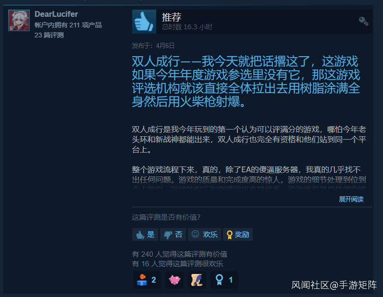Open DearLucifer's user profile name link
The height and width of the screenshot is (297, 383).
[56, 14]
